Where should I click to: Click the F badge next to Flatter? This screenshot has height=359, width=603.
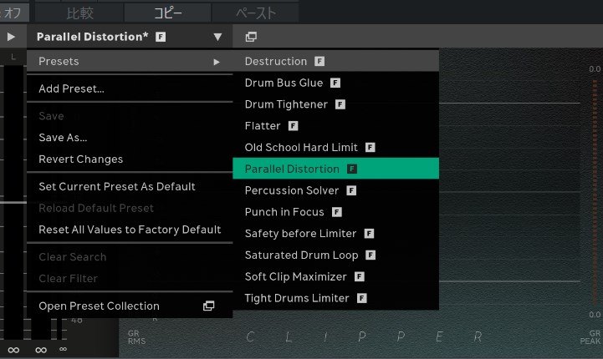[x=294, y=126]
